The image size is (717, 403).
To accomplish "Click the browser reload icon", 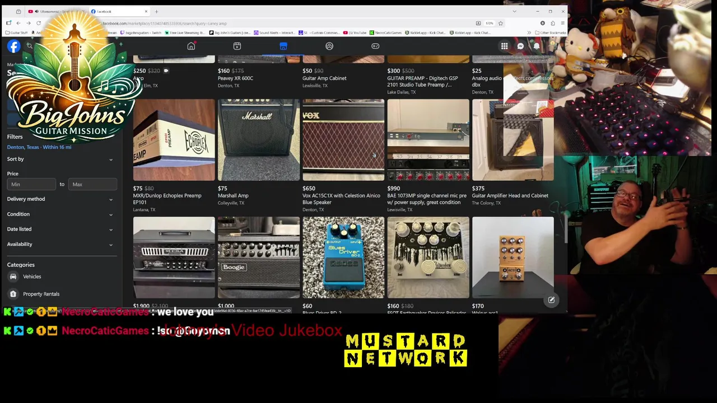I will pos(39,23).
